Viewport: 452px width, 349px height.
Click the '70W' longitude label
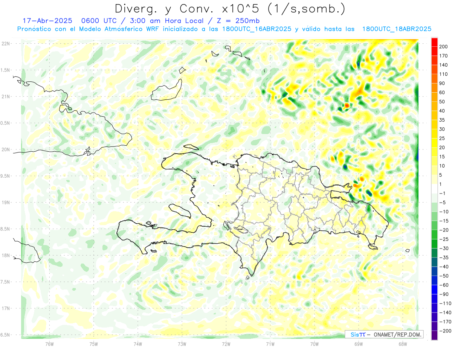(314, 343)
